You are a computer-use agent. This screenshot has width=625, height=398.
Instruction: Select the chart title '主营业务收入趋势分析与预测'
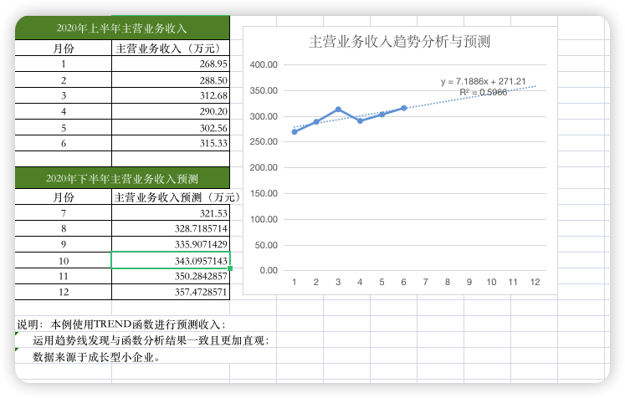(x=399, y=42)
